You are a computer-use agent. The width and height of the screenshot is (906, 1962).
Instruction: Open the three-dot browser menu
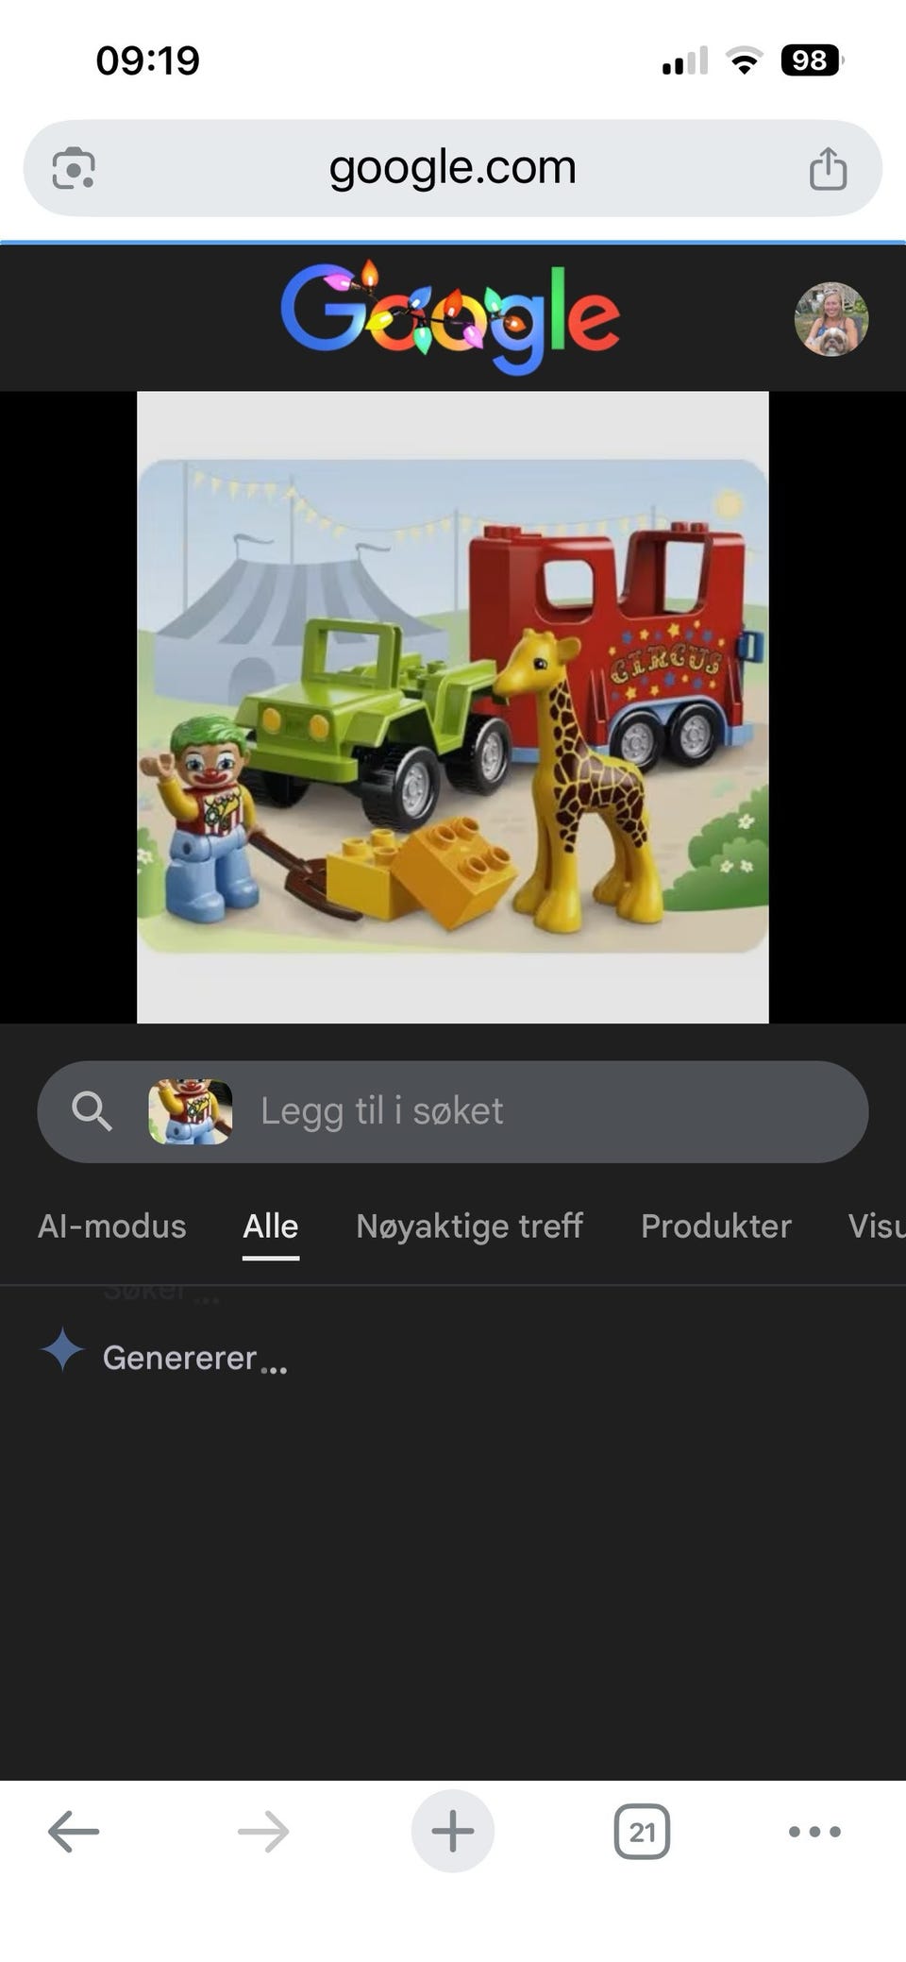[814, 1832]
